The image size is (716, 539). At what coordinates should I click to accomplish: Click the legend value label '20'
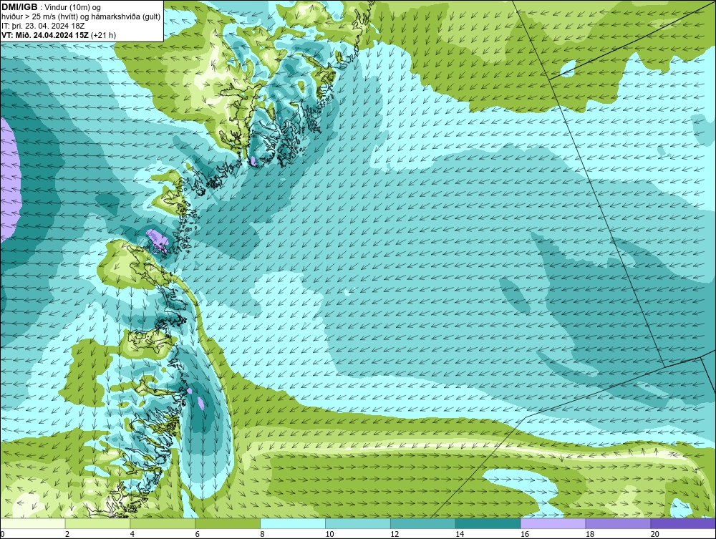pos(655,534)
